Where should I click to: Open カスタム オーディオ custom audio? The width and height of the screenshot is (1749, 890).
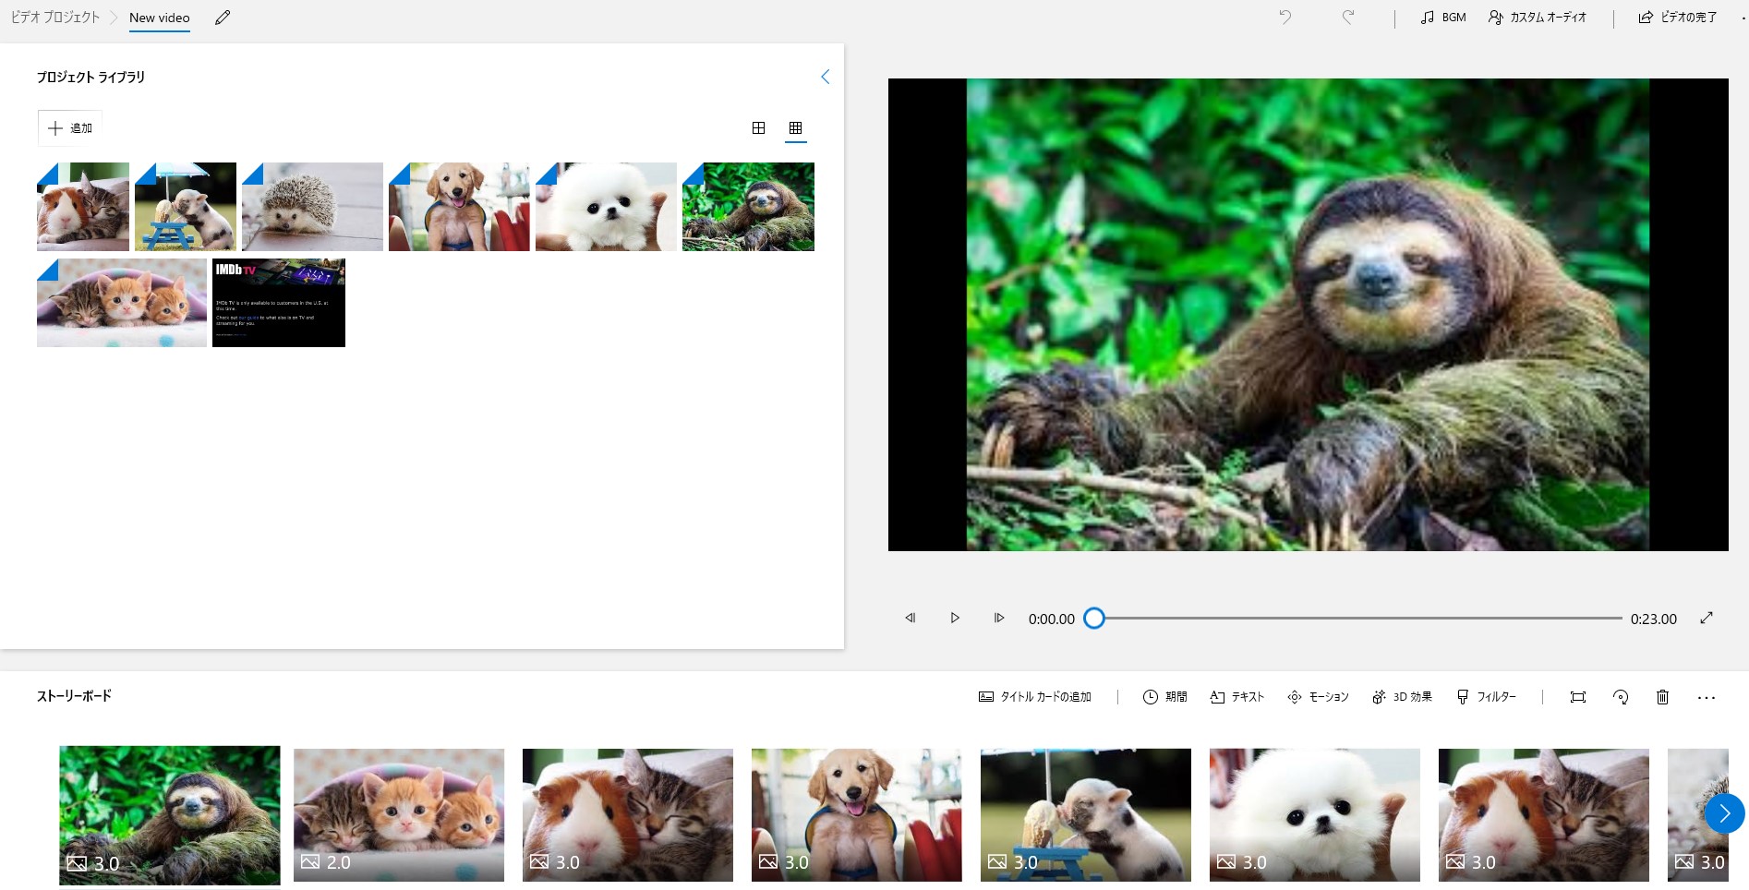[1537, 18]
